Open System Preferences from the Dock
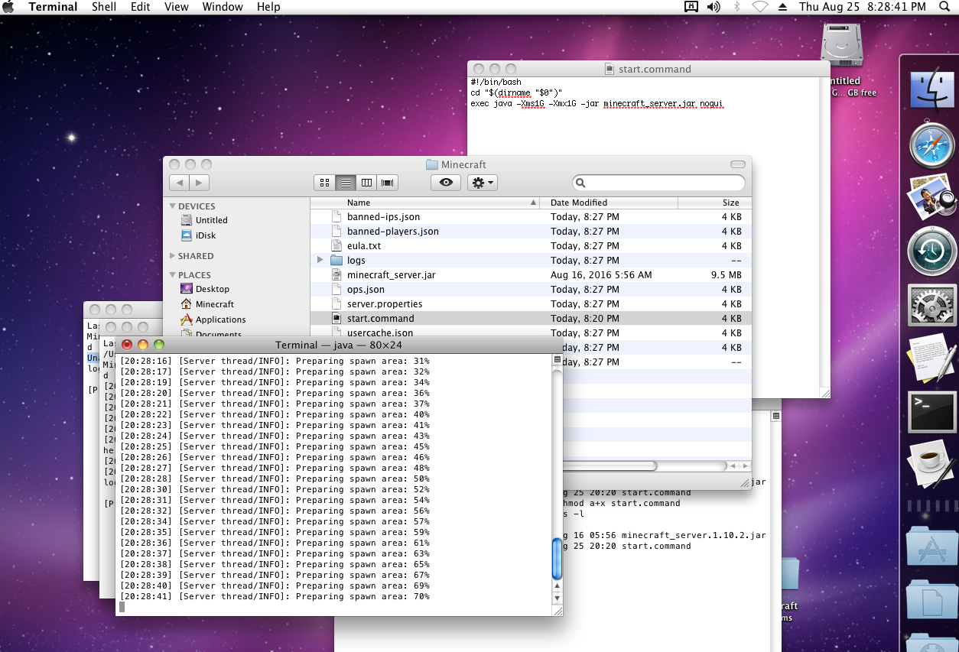 [x=931, y=305]
